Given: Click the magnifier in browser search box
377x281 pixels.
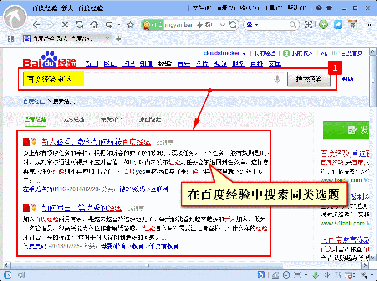Looking at the screenshot, I should [293, 25].
